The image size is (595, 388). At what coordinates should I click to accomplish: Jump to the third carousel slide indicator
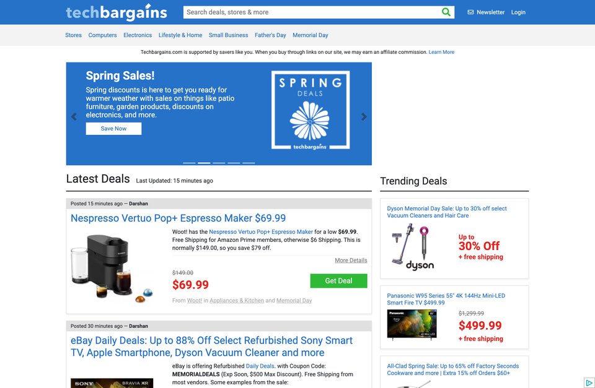(x=219, y=163)
